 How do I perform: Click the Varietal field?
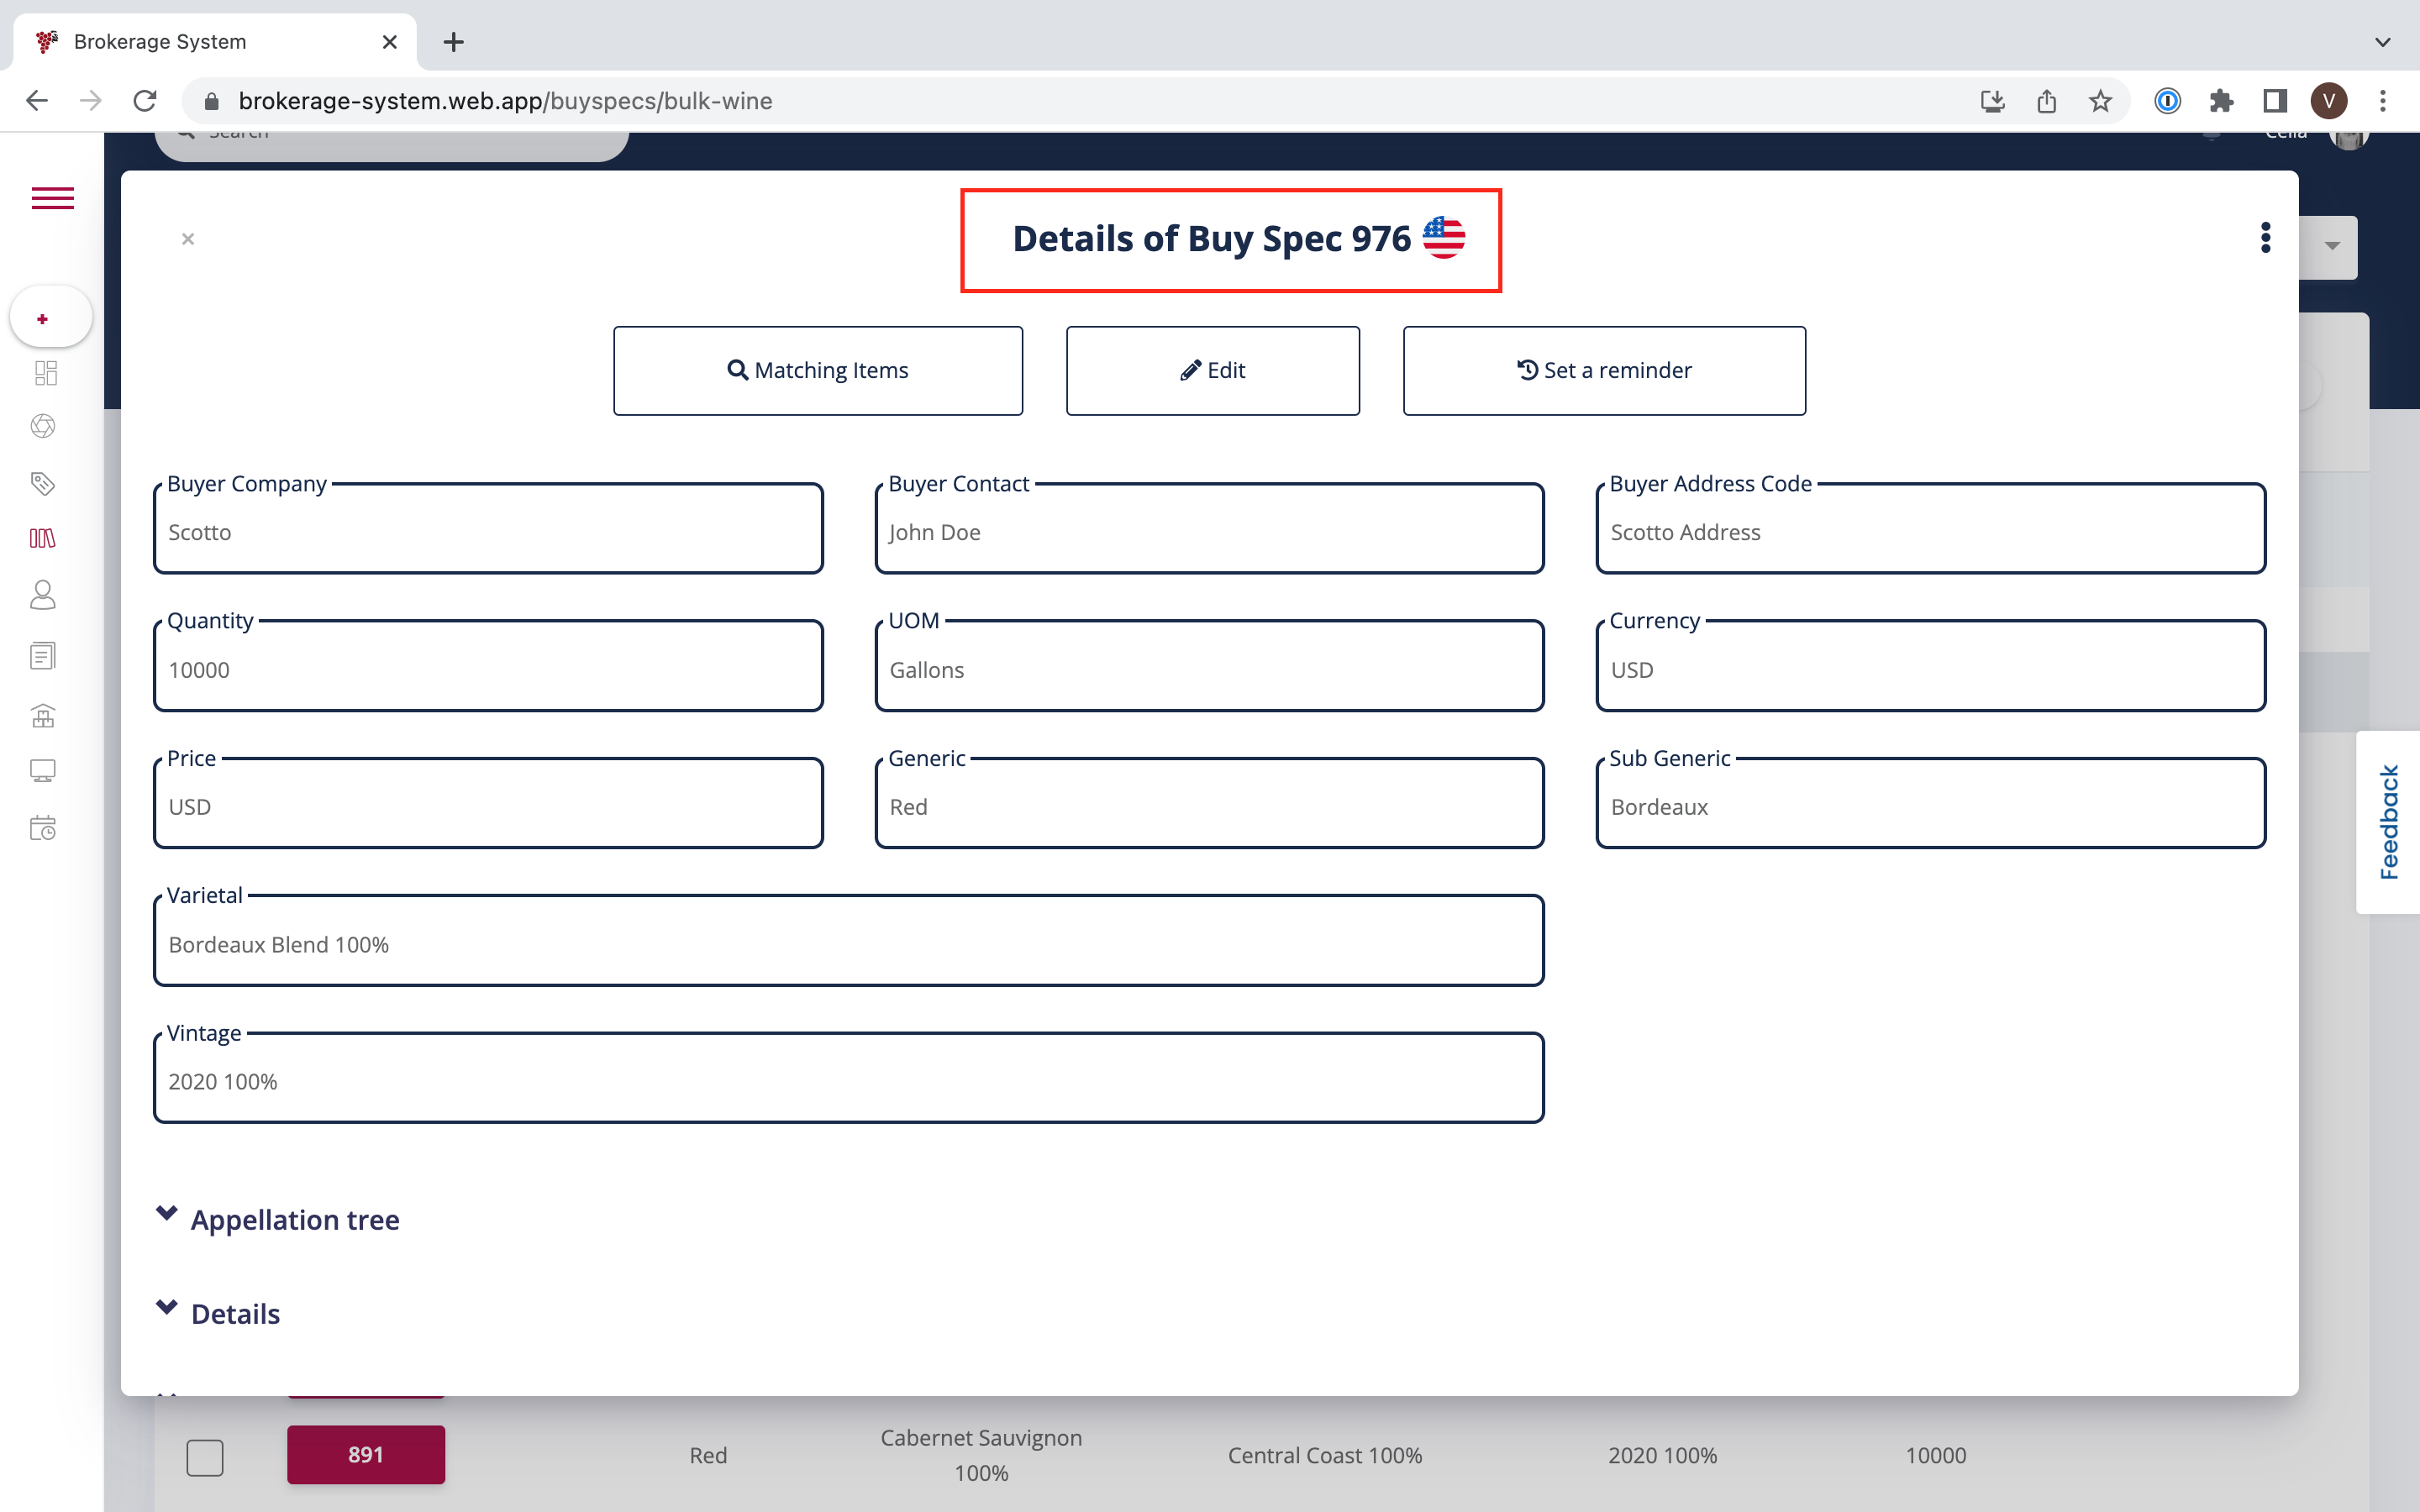[848, 943]
